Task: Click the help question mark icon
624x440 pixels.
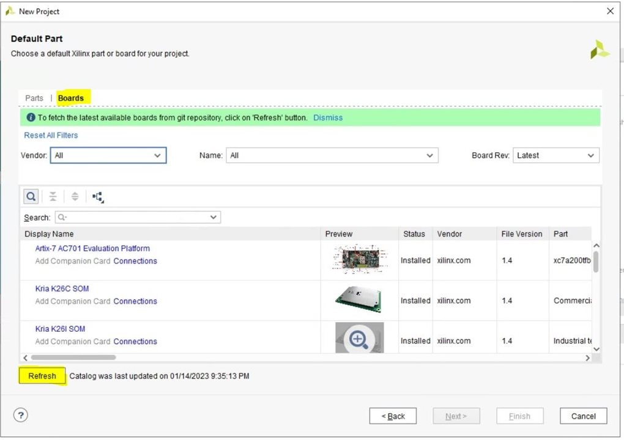Action: [21, 416]
